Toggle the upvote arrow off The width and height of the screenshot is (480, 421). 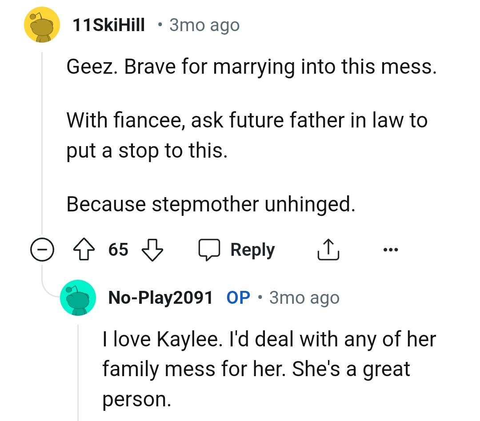click(84, 250)
